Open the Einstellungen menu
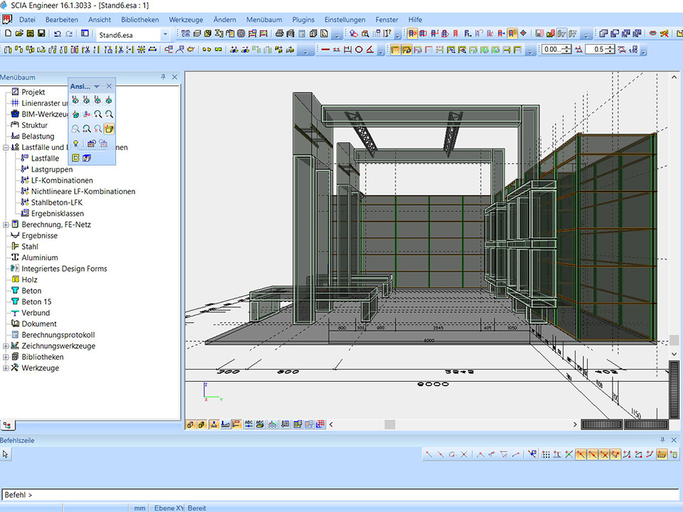This screenshot has height=512, width=683. pyautogui.click(x=344, y=20)
